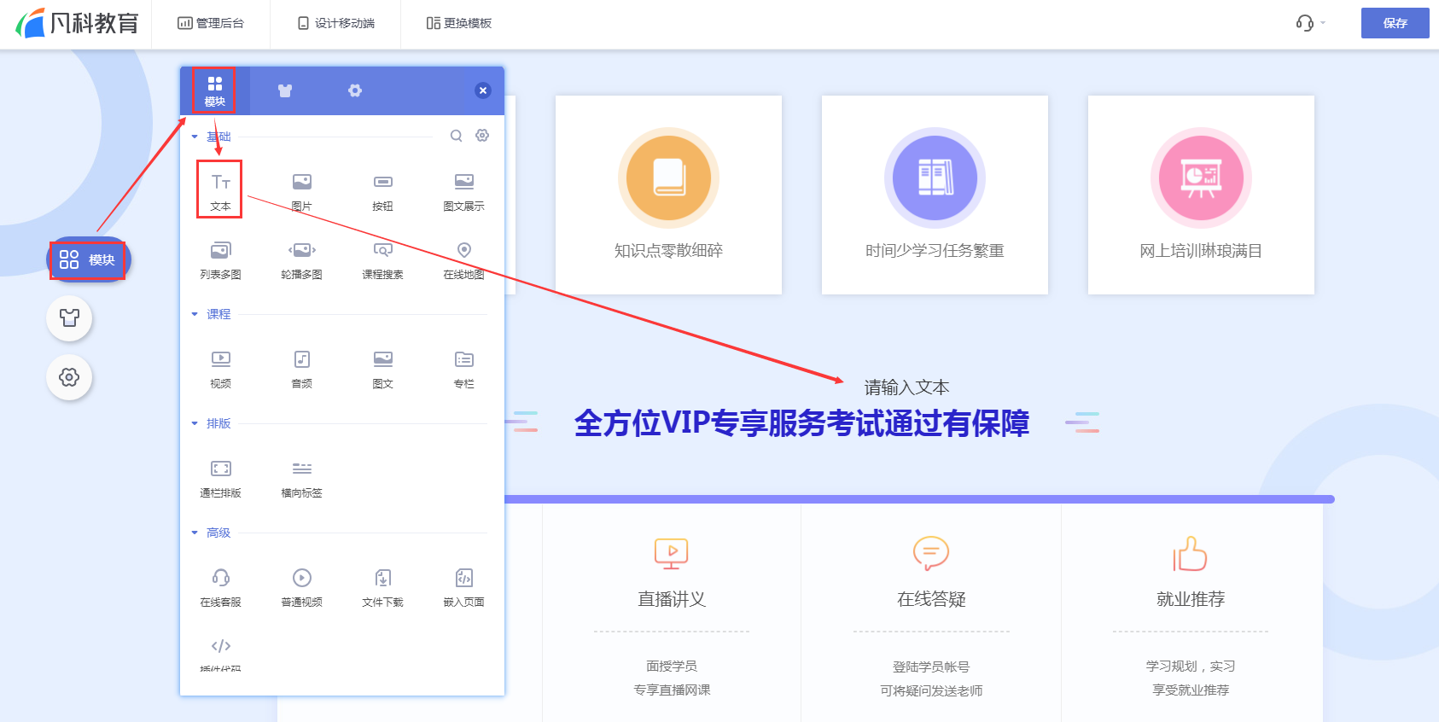Select the 通栏排版 layout module
The height and width of the screenshot is (722, 1439).
point(220,478)
